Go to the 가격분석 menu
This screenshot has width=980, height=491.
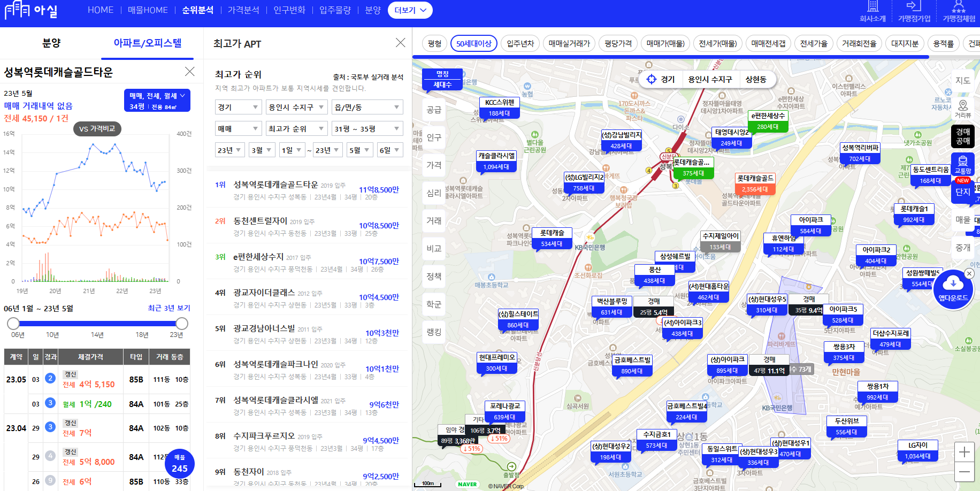click(x=243, y=10)
